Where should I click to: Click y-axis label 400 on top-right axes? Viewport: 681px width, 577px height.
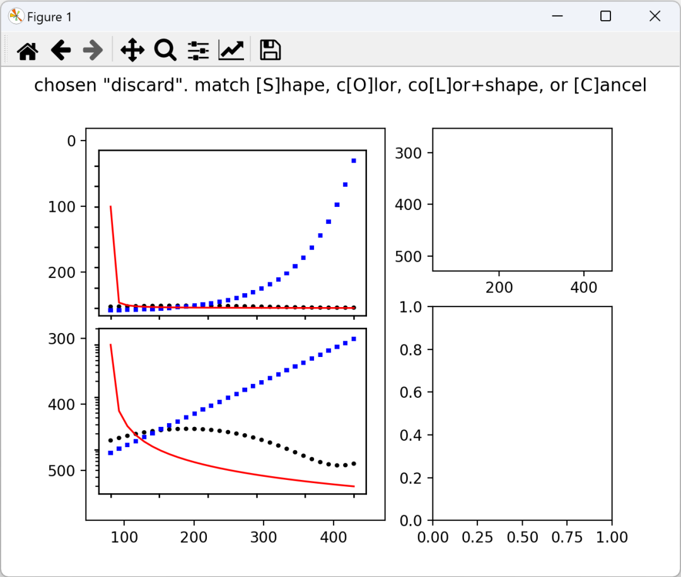pyautogui.click(x=408, y=204)
